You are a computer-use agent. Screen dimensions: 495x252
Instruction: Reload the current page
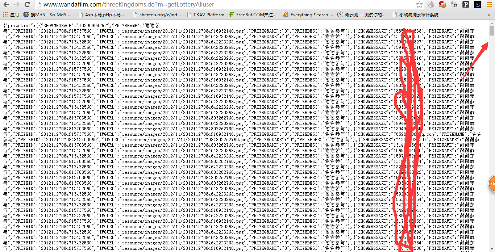point(27,5)
